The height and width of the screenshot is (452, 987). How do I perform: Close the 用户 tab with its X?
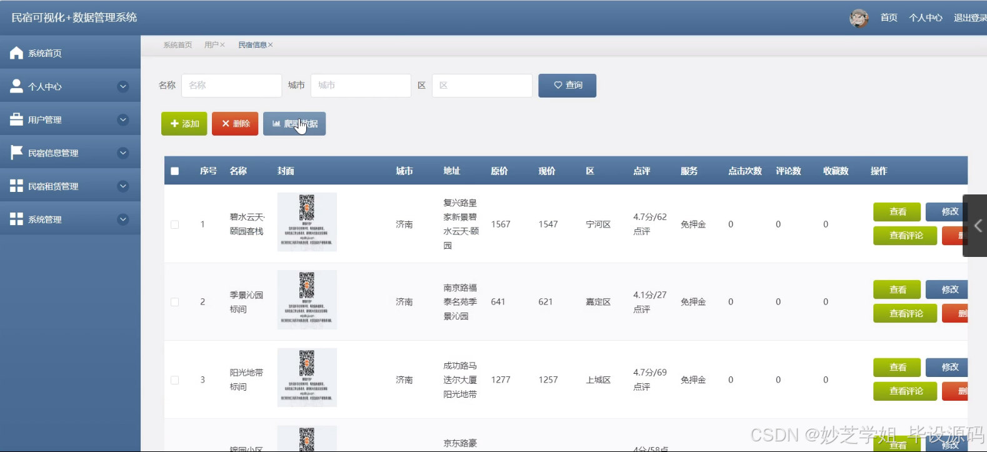(x=222, y=45)
